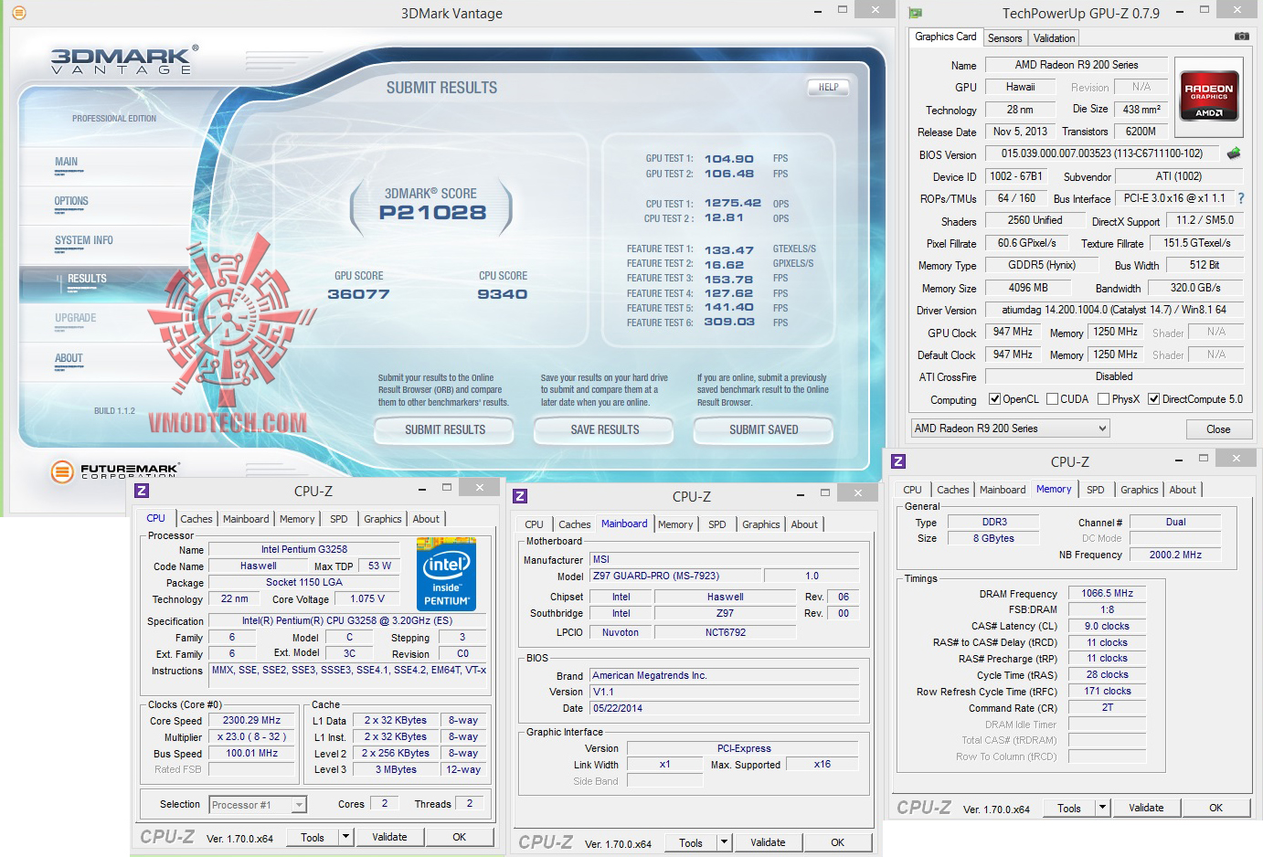
Task: Open Tools arrow in CPU-Z Processor window
Action: click(x=345, y=837)
